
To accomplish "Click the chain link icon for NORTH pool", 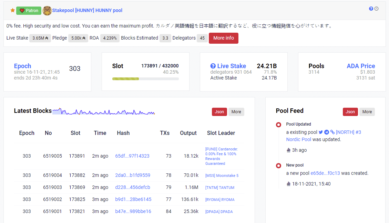I will tap(332, 132).
